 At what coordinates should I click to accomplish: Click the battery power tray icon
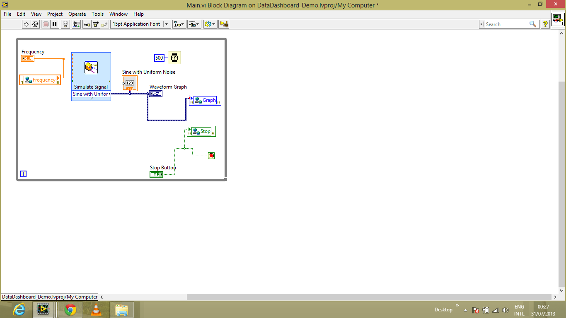pyautogui.click(x=486, y=310)
